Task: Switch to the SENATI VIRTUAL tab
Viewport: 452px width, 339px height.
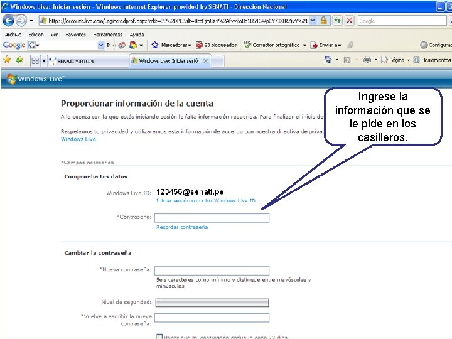Action: coord(89,61)
